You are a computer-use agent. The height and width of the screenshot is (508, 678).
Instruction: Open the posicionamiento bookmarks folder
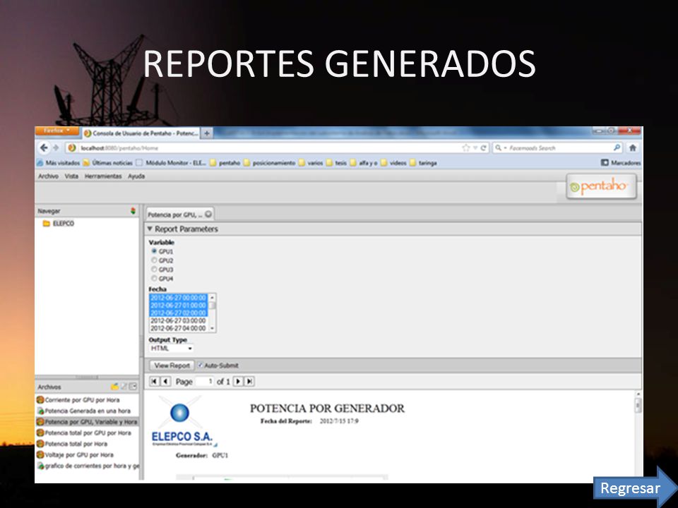[269, 163]
